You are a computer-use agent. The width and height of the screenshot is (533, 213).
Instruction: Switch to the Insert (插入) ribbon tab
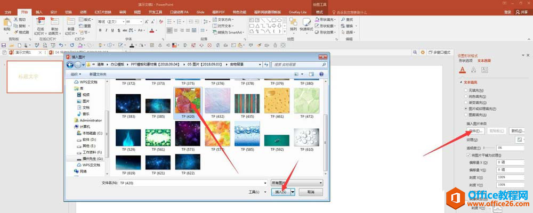tap(39, 12)
